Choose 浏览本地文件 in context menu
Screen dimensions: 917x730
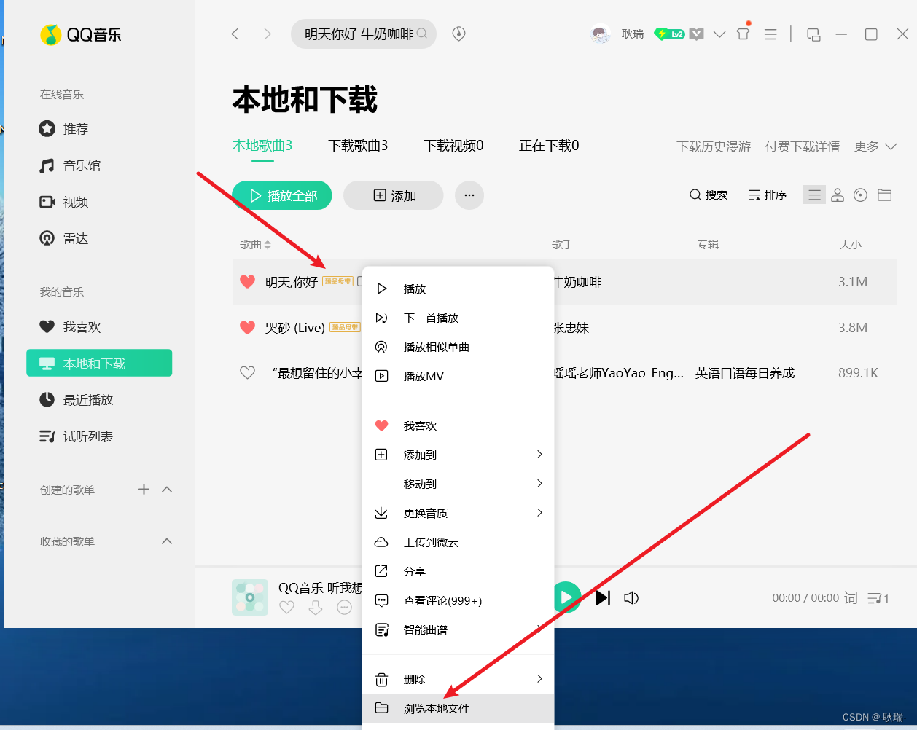(x=458, y=708)
